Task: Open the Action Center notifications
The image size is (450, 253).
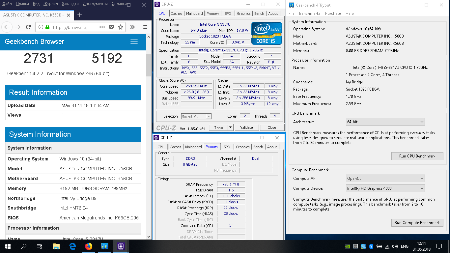Action: point(439,246)
